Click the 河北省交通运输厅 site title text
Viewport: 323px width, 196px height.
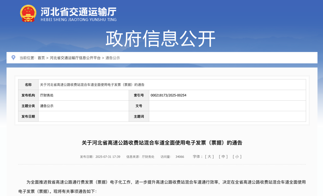(x=78, y=12)
